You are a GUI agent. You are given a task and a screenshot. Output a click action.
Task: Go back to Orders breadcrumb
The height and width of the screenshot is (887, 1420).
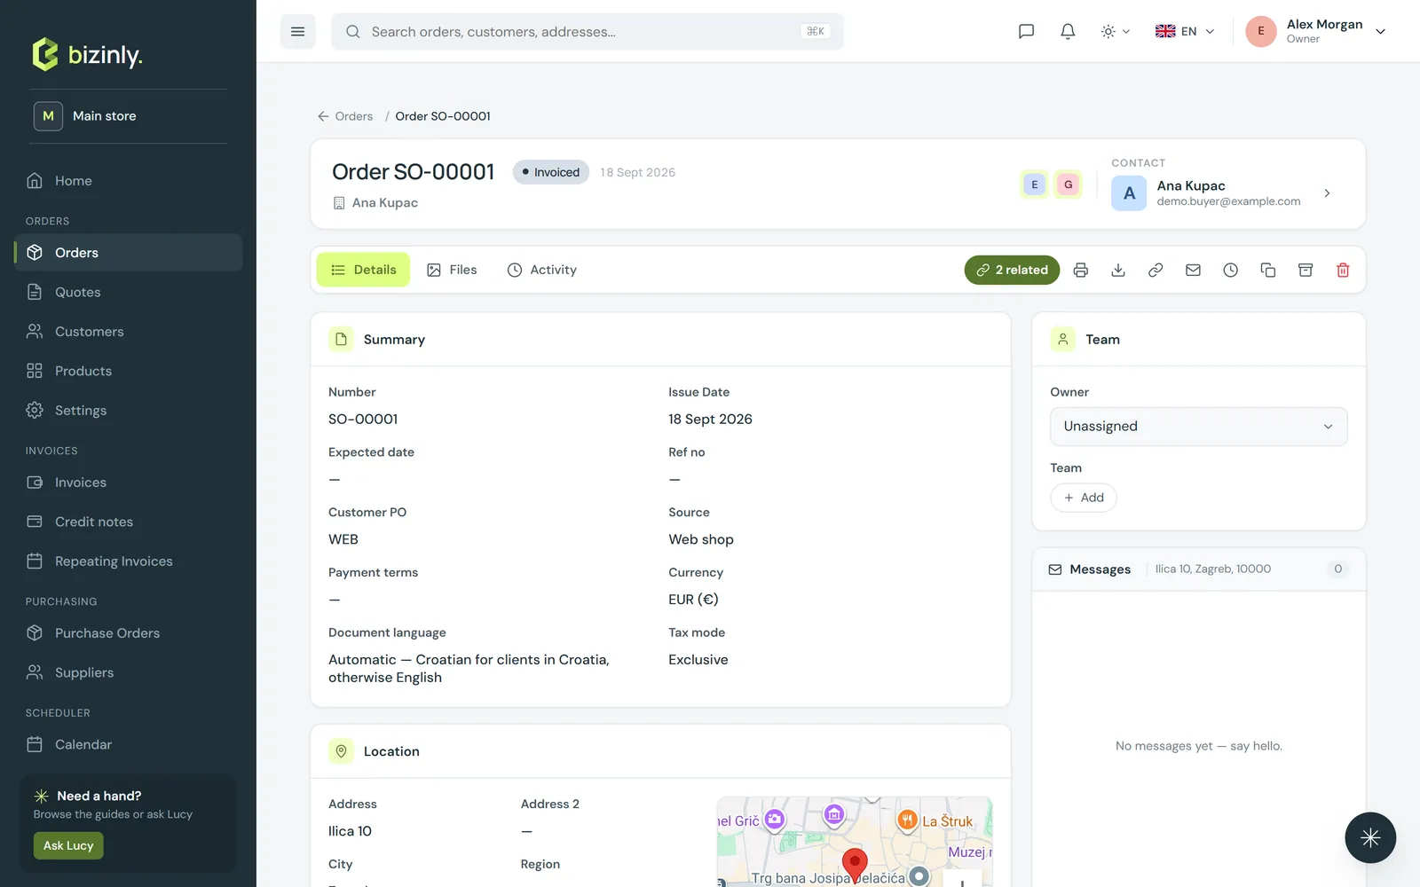pyautogui.click(x=345, y=116)
